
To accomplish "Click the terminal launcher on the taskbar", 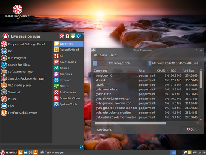I will [30, 152].
